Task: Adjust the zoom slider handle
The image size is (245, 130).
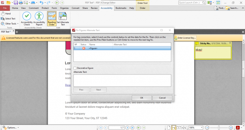Action: pyautogui.click(x=219, y=128)
